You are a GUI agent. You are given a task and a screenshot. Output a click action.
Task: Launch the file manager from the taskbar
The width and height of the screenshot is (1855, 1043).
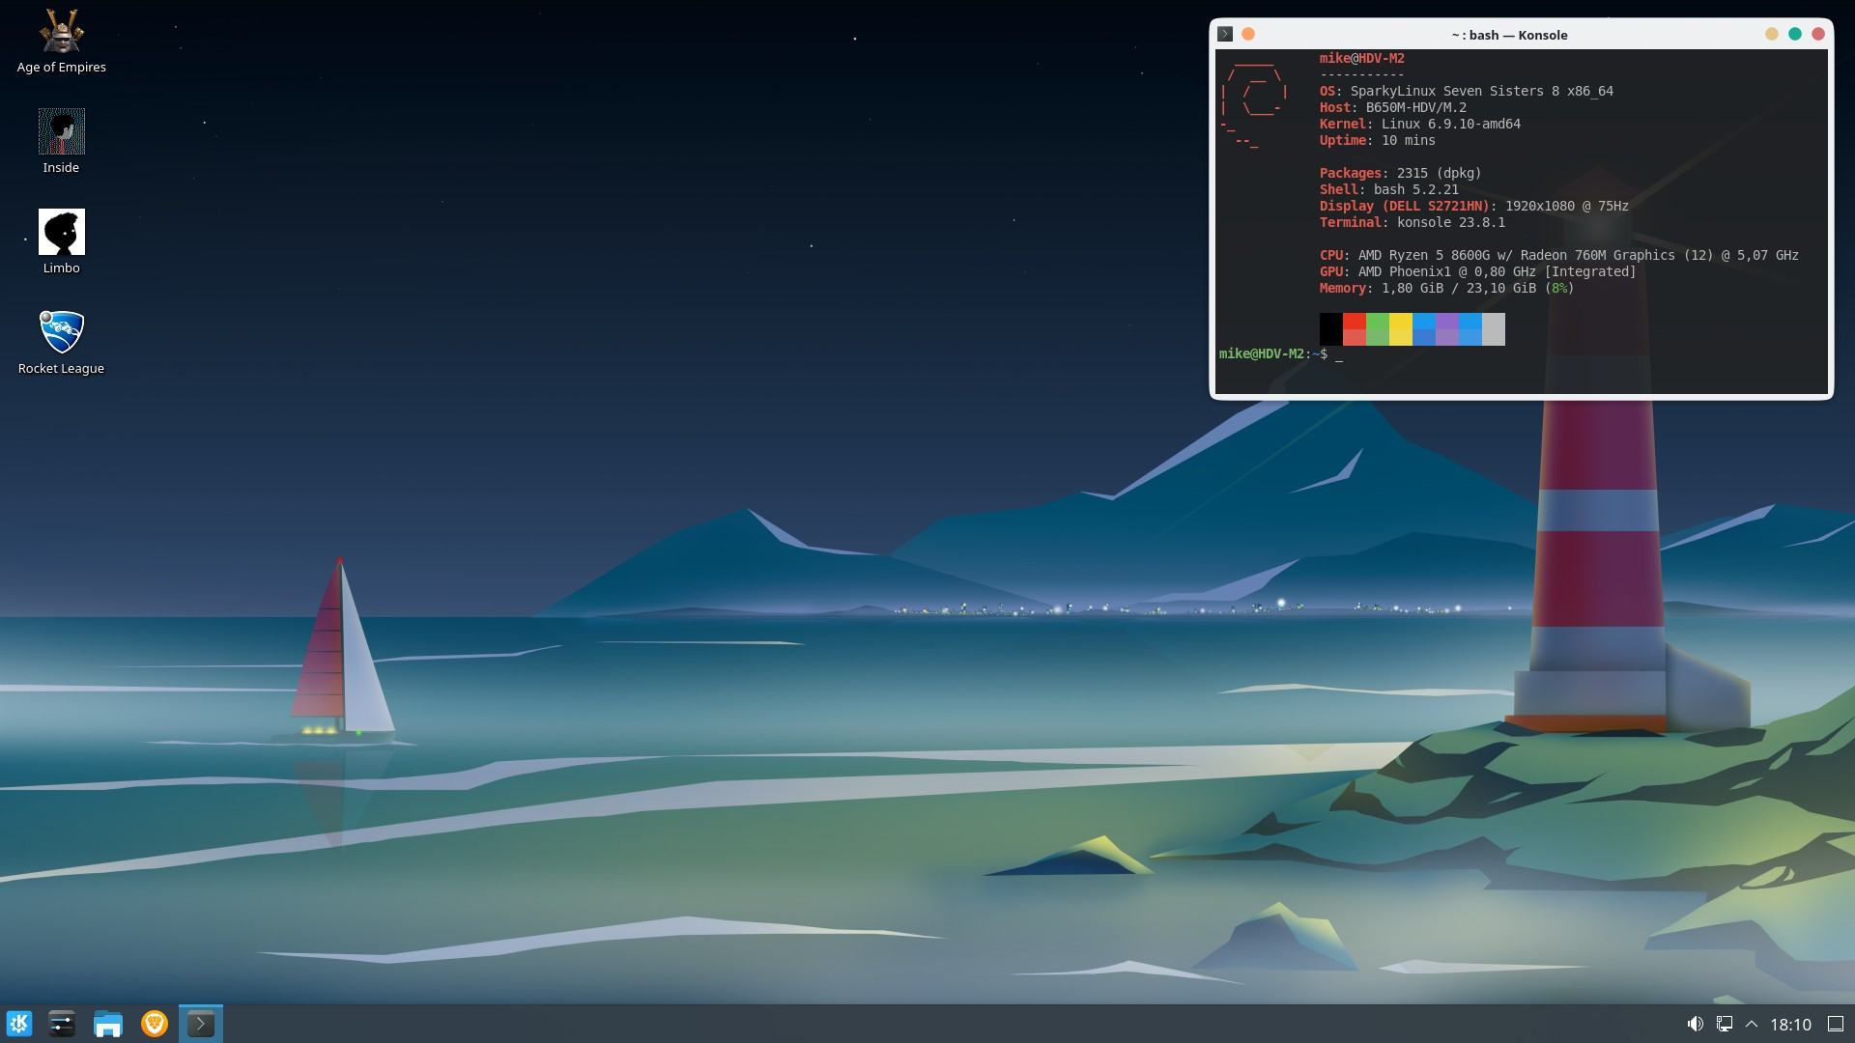tap(108, 1024)
